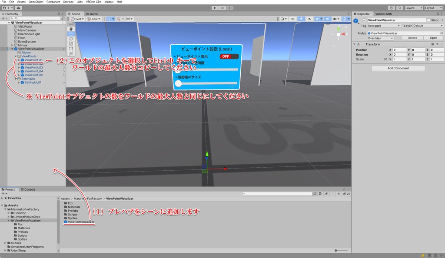
Task: Toggle hidden packages visibility count 22
Action: 346,194
